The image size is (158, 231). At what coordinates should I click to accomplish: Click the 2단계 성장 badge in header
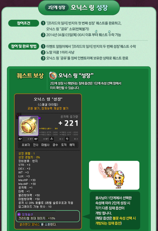[x=57, y=7]
